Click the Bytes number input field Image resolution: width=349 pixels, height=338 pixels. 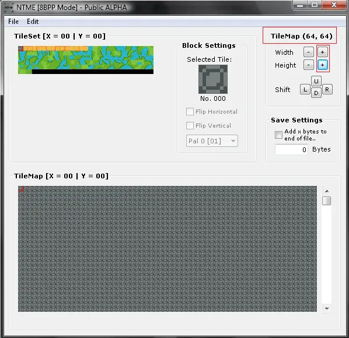291,149
